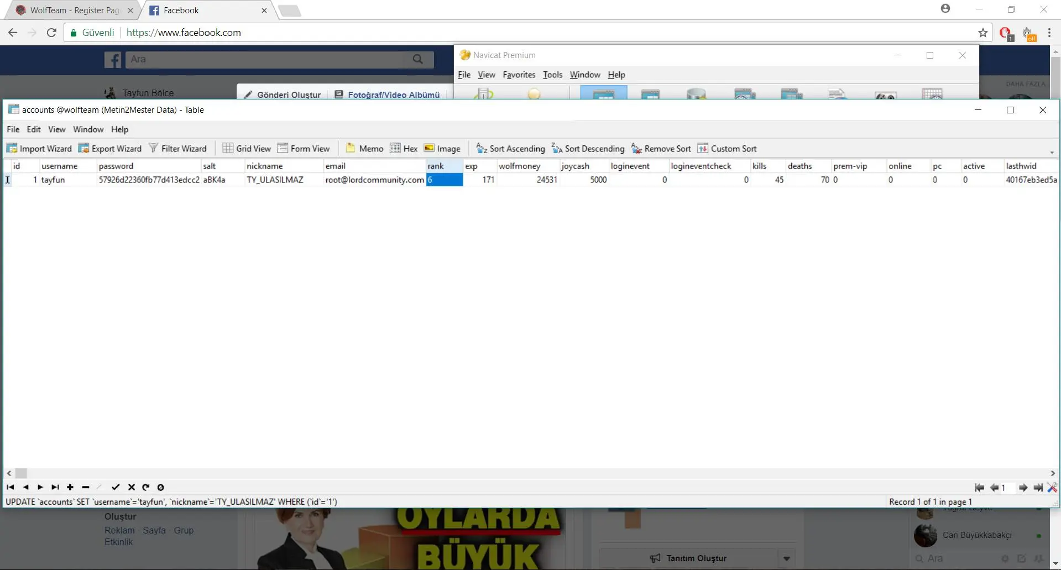This screenshot has height=570, width=1061.
Task: Click the Remove Sort button
Action: (x=661, y=149)
